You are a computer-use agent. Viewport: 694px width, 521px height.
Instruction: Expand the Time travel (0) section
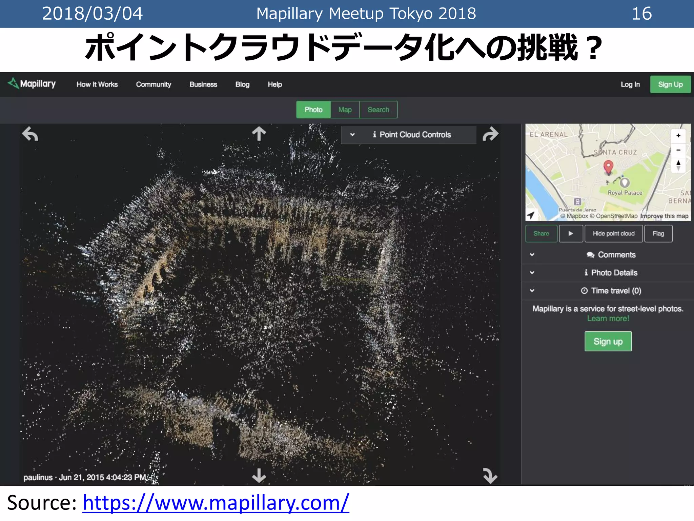point(607,291)
